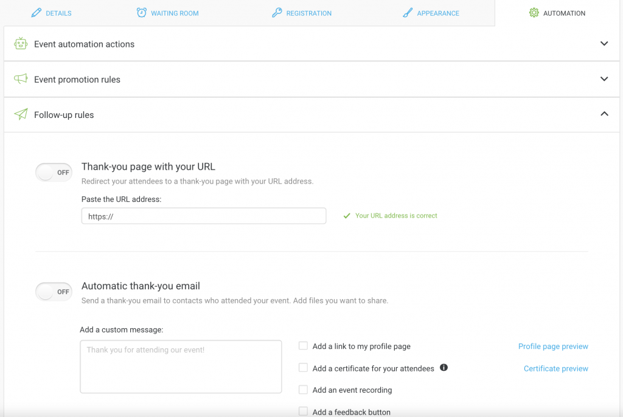Image resolution: width=623 pixels, height=417 pixels.
Task: Click the pencil icon next to Details
Action: [x=37, y=13]
